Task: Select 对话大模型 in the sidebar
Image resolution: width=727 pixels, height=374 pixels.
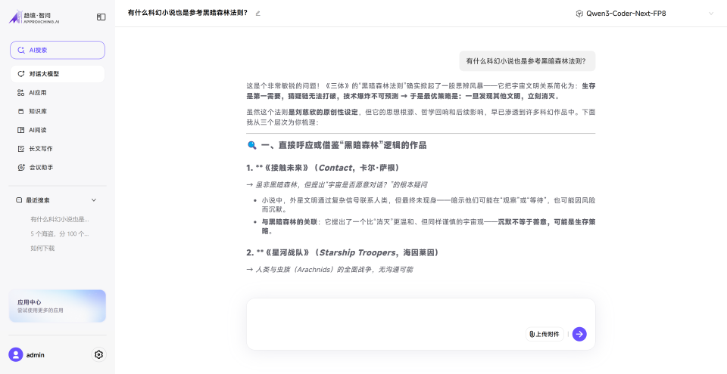Action: tap(58, 74)
